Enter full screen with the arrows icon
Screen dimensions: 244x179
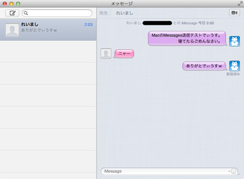pos(240,3)
